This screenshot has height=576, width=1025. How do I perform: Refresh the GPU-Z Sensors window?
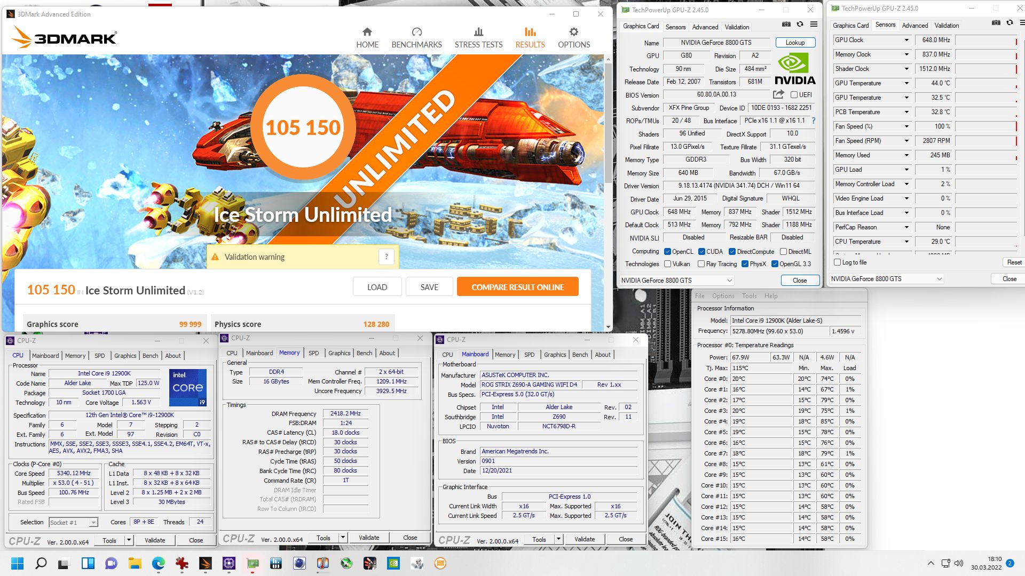[1010, 22]
